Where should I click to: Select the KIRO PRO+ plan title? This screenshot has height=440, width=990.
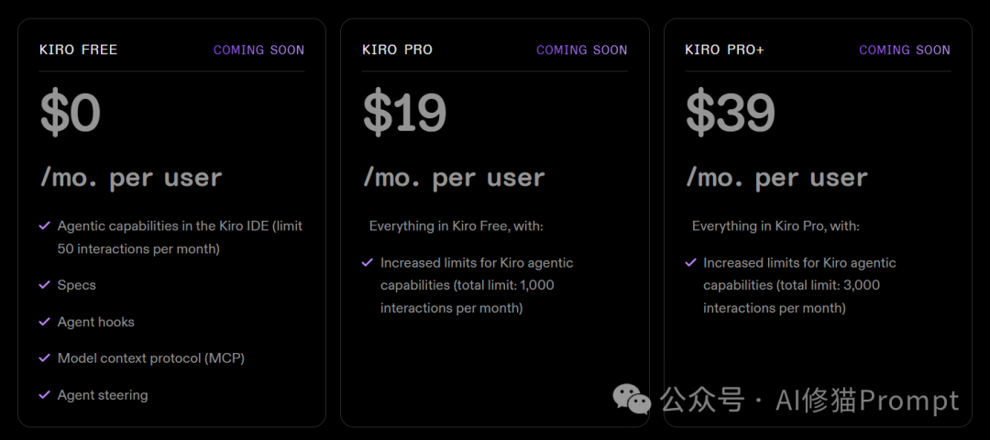(725, 49)
